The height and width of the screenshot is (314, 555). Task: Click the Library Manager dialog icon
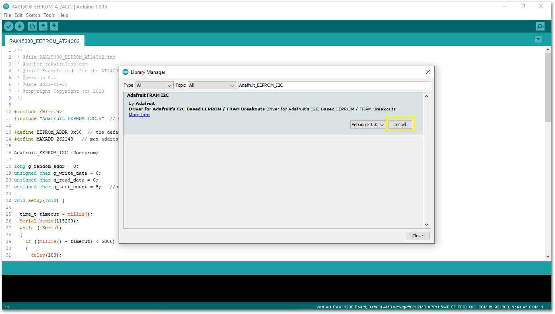tap(125, 72)
